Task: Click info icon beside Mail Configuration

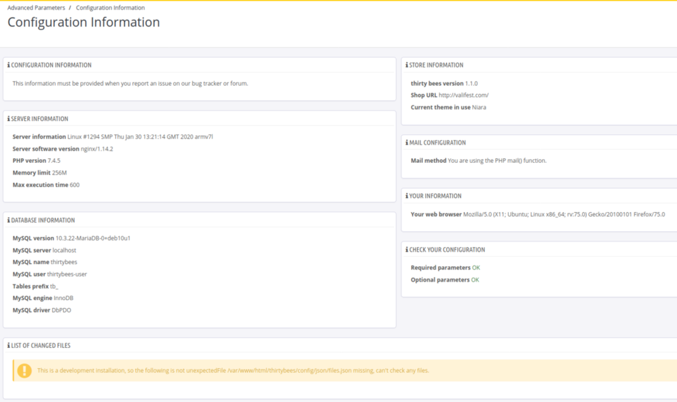Action: click(x=406, y=143)
